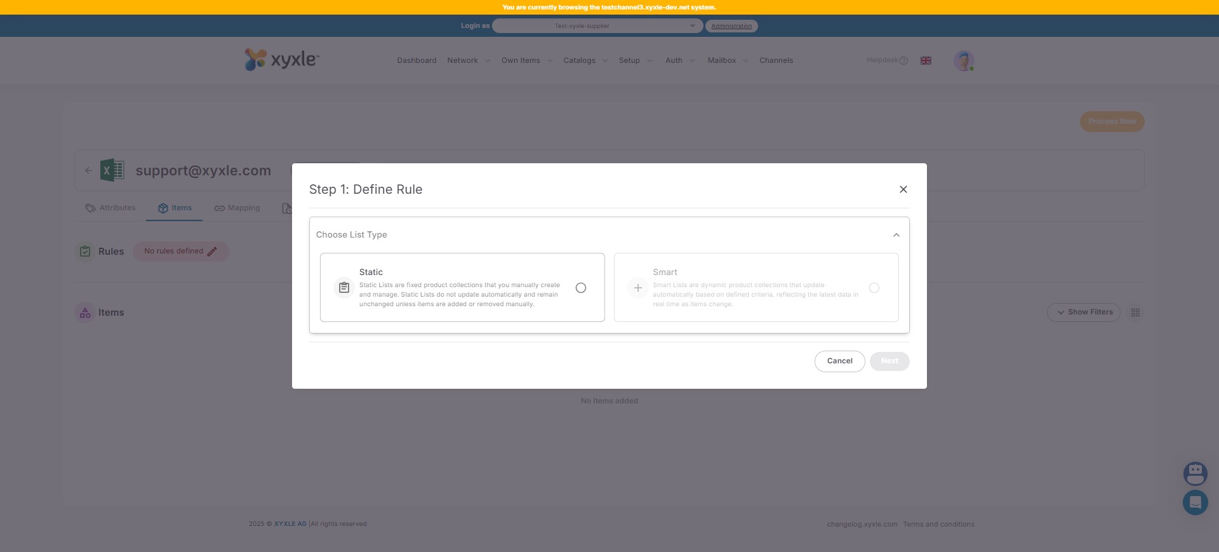Click the xyxle logo

(x=282, y=60)
